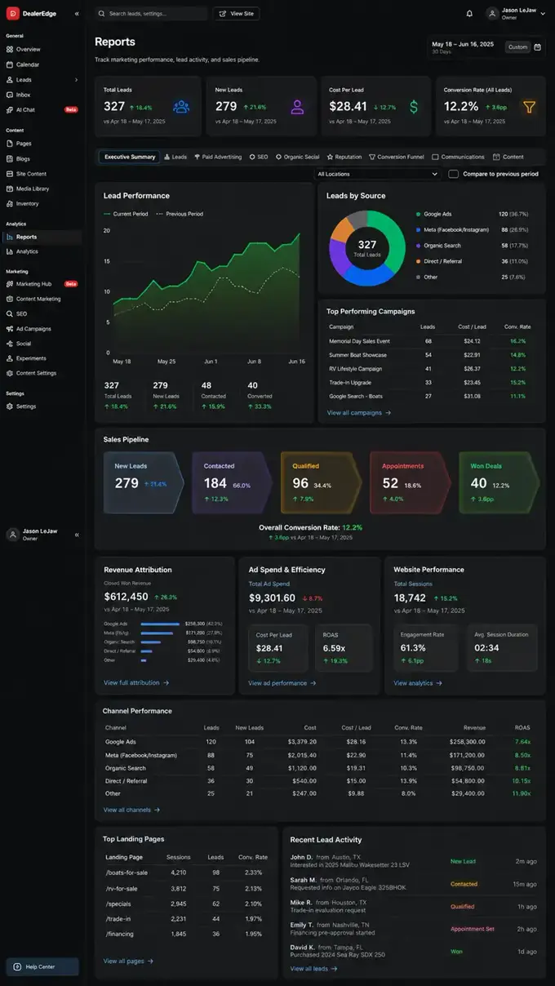The width and height of the screenshot is (555, 986).
Task: Click the Google Ads green legend dot
Action: [x=418, y=214]
